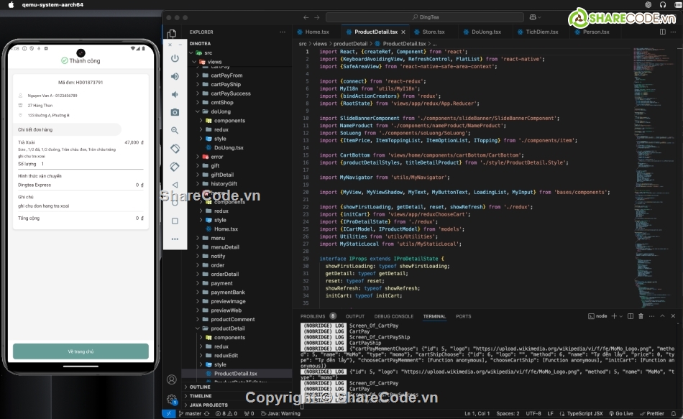Click headphones icon in macOS menu bar
Screen dimensions: 683x419
[663, 5]
